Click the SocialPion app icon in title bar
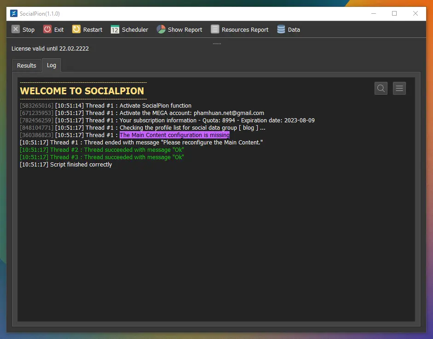This screenshot has height=339, width=433. (x=14, y=13)
